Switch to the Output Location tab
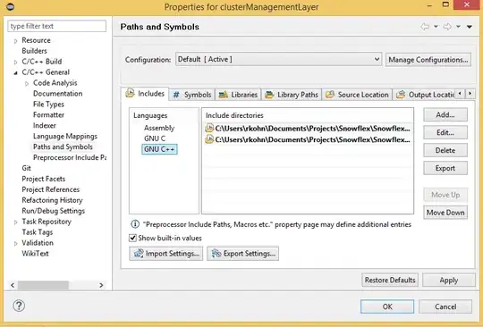This screenshot has height=327, width=483. (425, 95)
